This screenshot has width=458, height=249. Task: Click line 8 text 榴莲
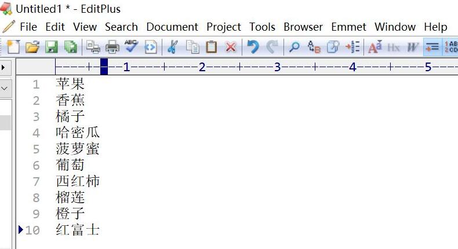(70, 197)
